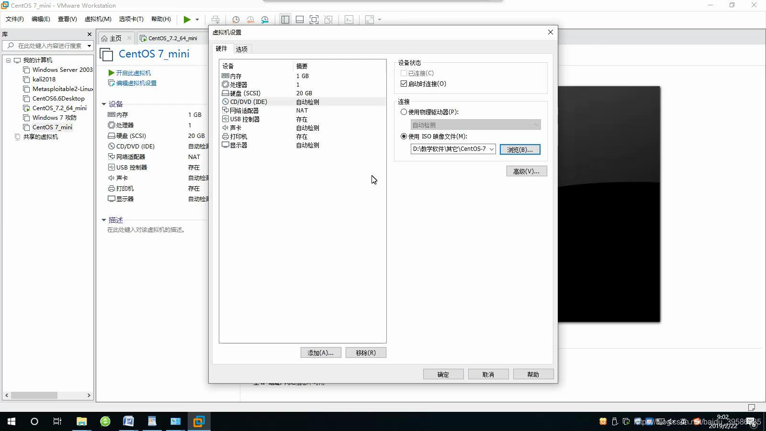Click the 确定 button

tap(443, 374)
